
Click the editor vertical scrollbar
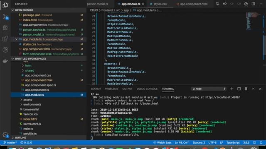pos(264,47)
